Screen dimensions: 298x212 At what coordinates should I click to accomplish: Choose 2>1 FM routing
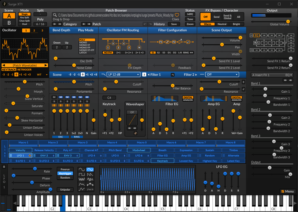pyautogui.click(x=118, y=53)
